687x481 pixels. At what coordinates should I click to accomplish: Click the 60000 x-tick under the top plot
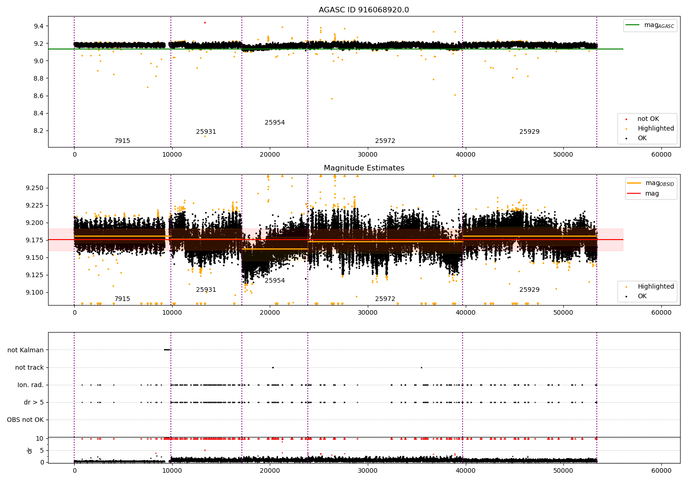661,155
